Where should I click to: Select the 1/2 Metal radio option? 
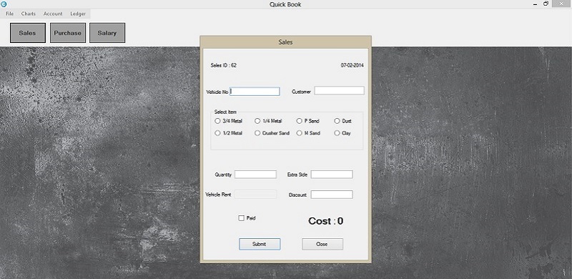217,133
